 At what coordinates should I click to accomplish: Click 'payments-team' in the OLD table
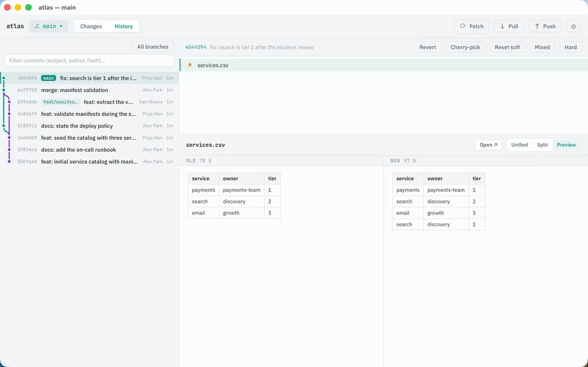[x=241, y=190]
